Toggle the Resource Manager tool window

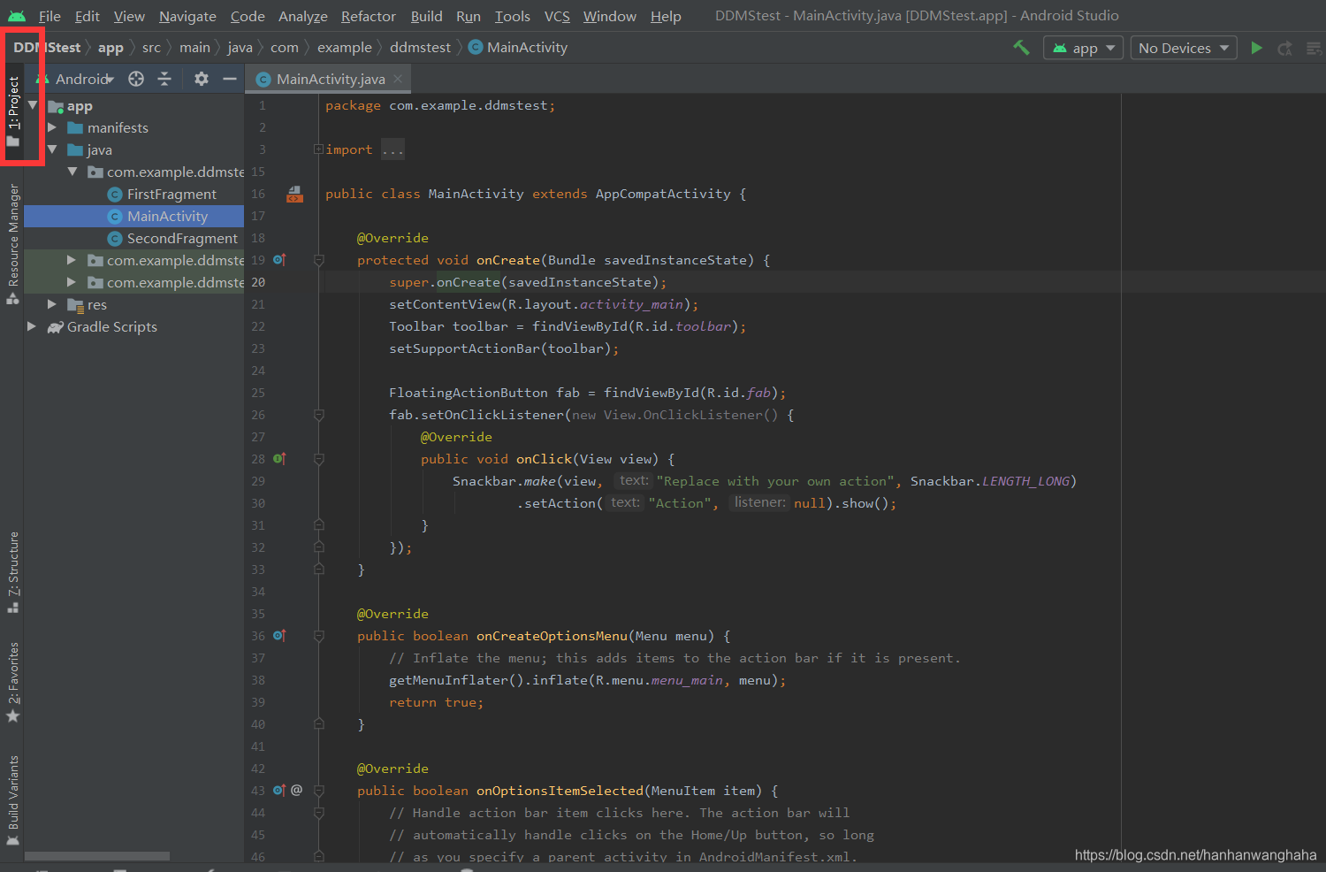[13, 244]
